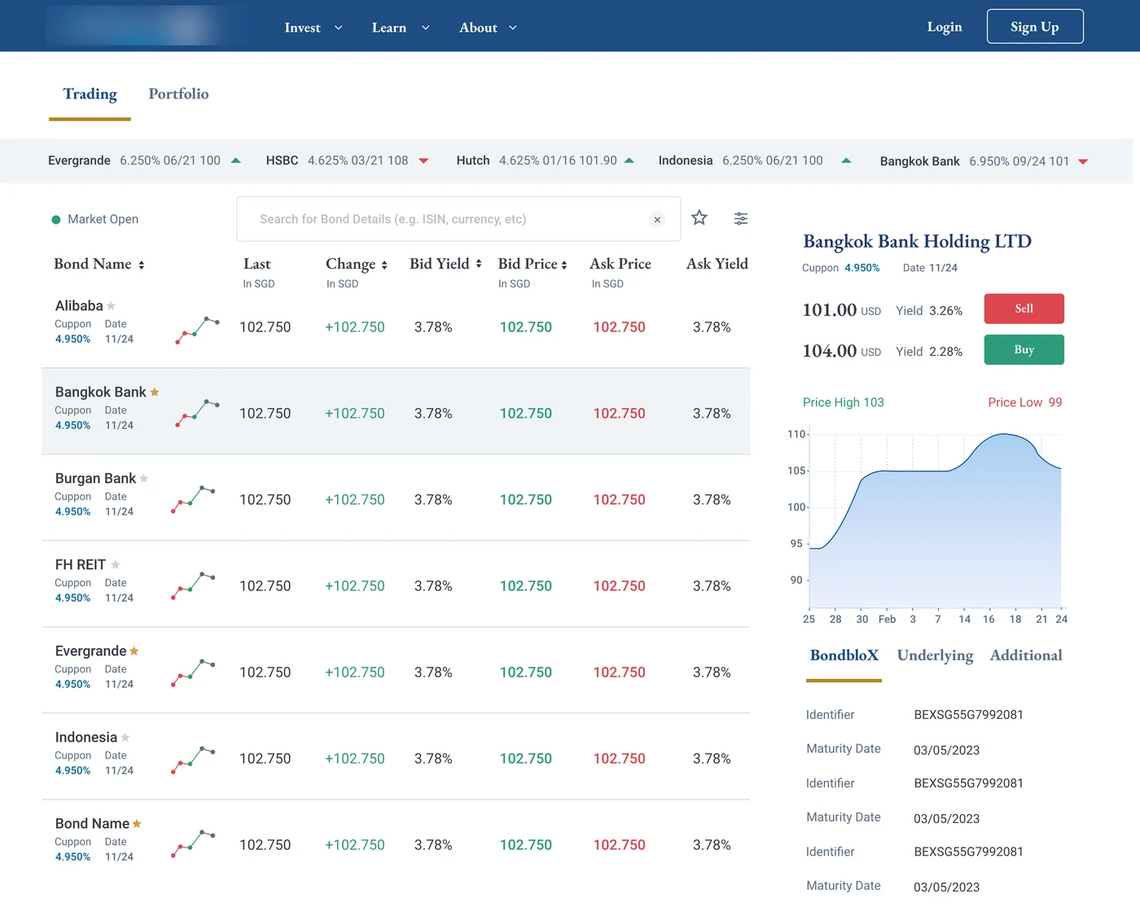Image resolution: width=1140 pixels, height=920 pixels.
Task: Select the FH REIT bond name
Action: tap(81, 565)
